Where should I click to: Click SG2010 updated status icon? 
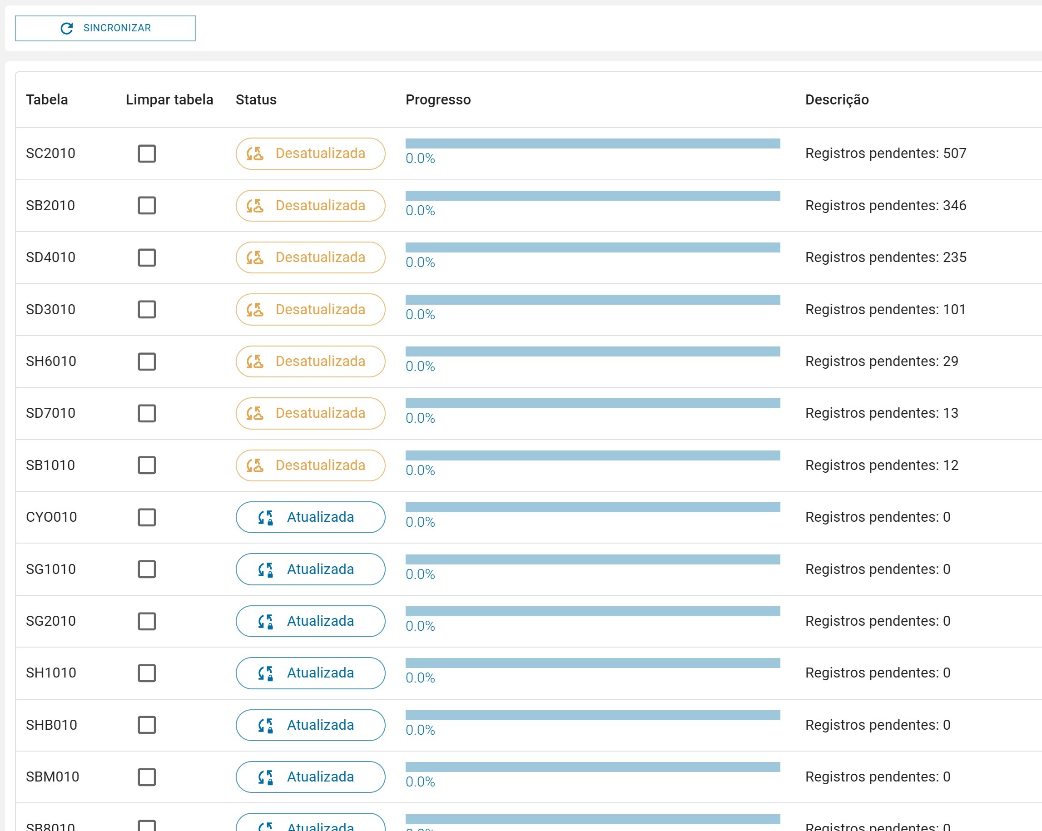(265, 621)
